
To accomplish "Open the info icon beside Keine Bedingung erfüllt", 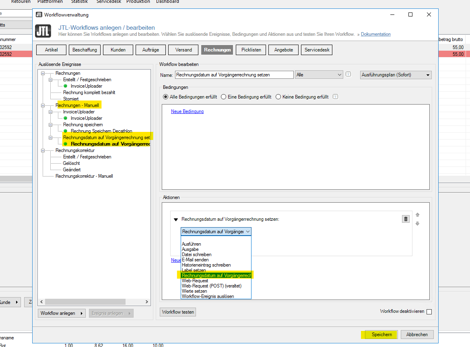I will point(336,97).
